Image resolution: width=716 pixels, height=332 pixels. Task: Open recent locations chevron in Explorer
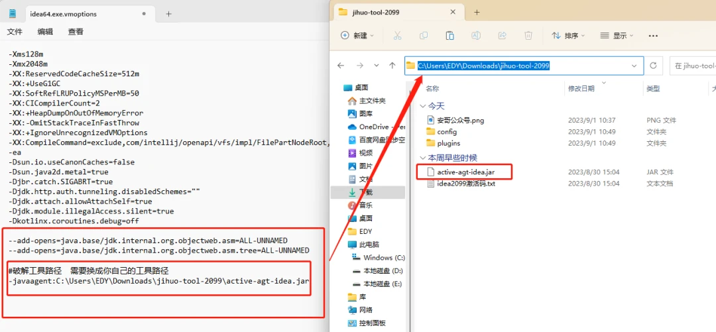tap(377, 66)
